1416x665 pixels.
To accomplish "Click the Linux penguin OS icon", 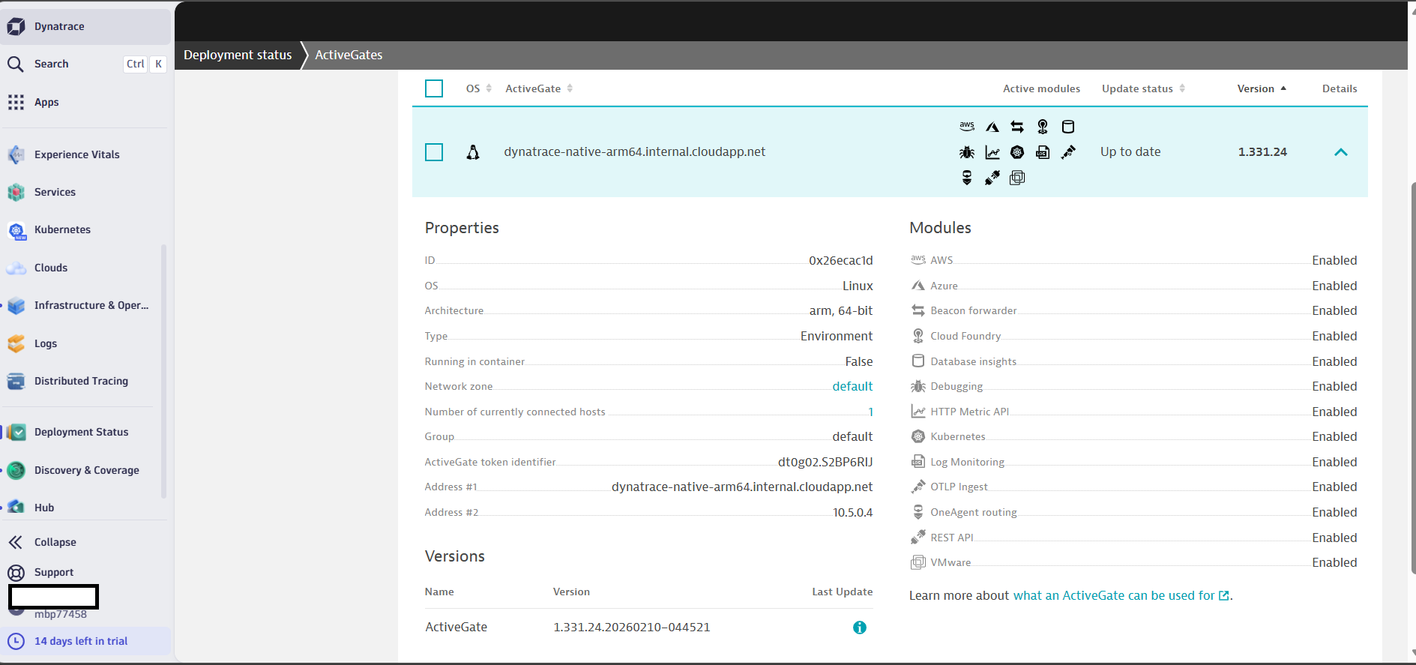I will tap(473, 152).
